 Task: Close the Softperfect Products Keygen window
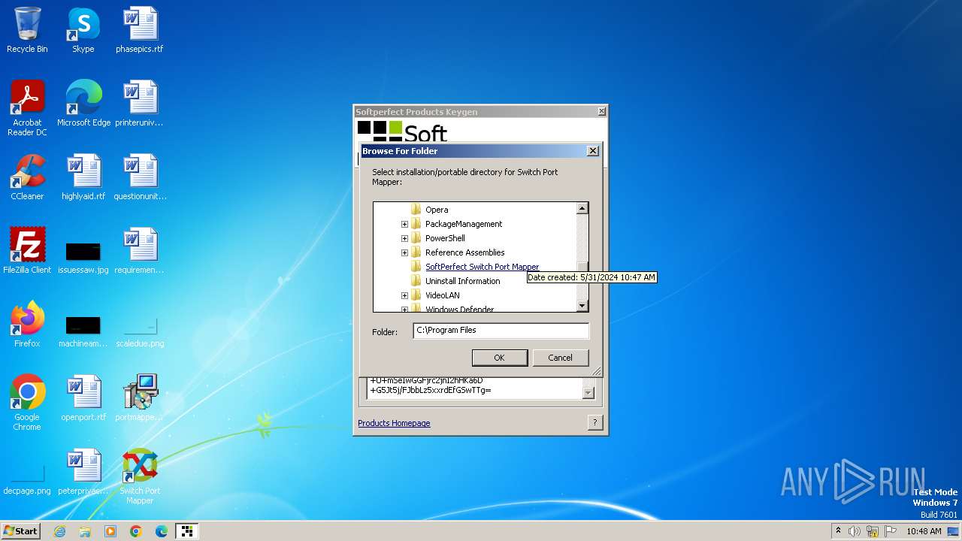click(601, 112)
